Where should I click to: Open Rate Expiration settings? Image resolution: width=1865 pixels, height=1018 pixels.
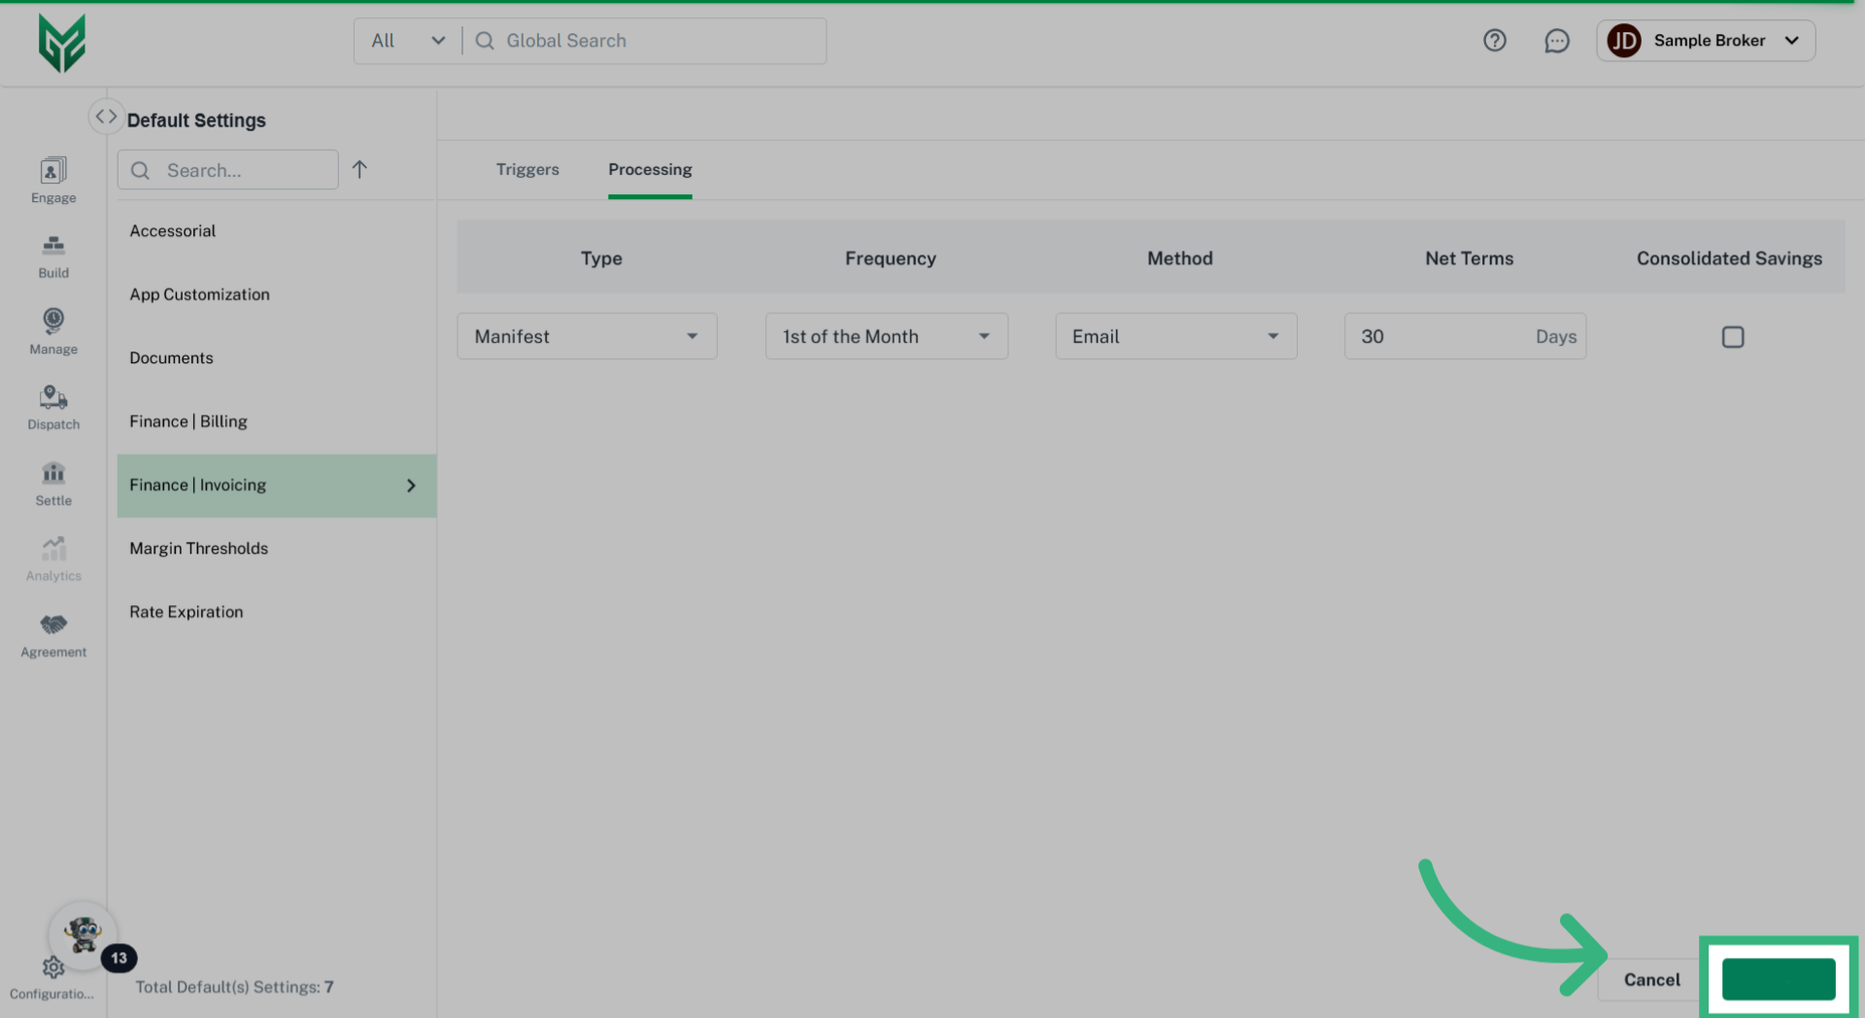point(276,612)
